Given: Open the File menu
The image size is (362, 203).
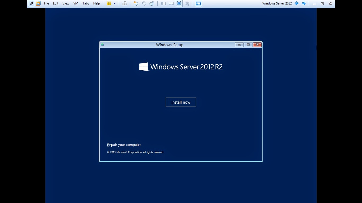Looking at the screenshot, I should click(46, 3).
